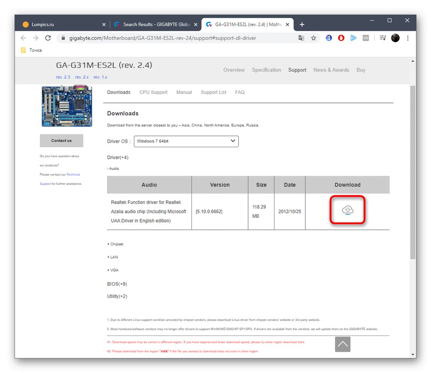431x373 pixels.
Task: Open the Overview product page
Action: coord(234,70)
